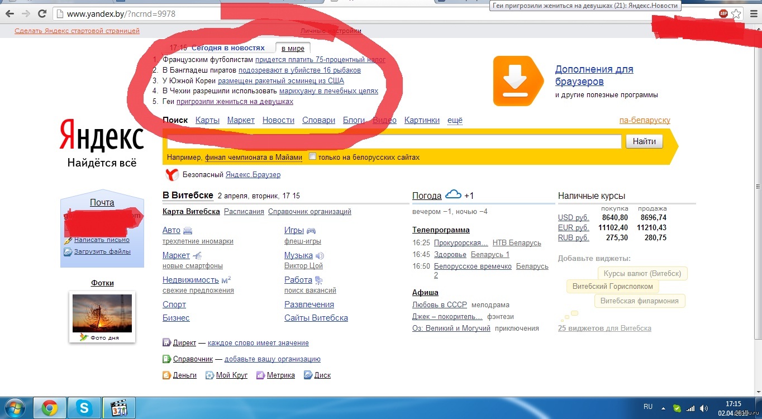The image size is (762, 419).
Task: Click the Найти search button
Action: [x=644, y=141]
